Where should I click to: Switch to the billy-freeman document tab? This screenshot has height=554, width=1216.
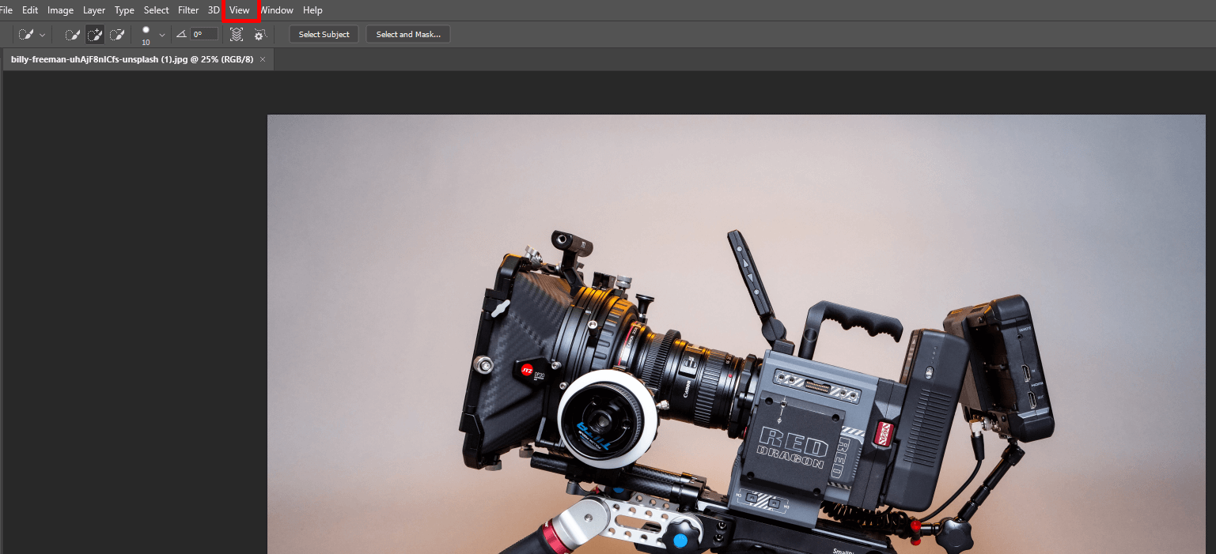point(131,59)
